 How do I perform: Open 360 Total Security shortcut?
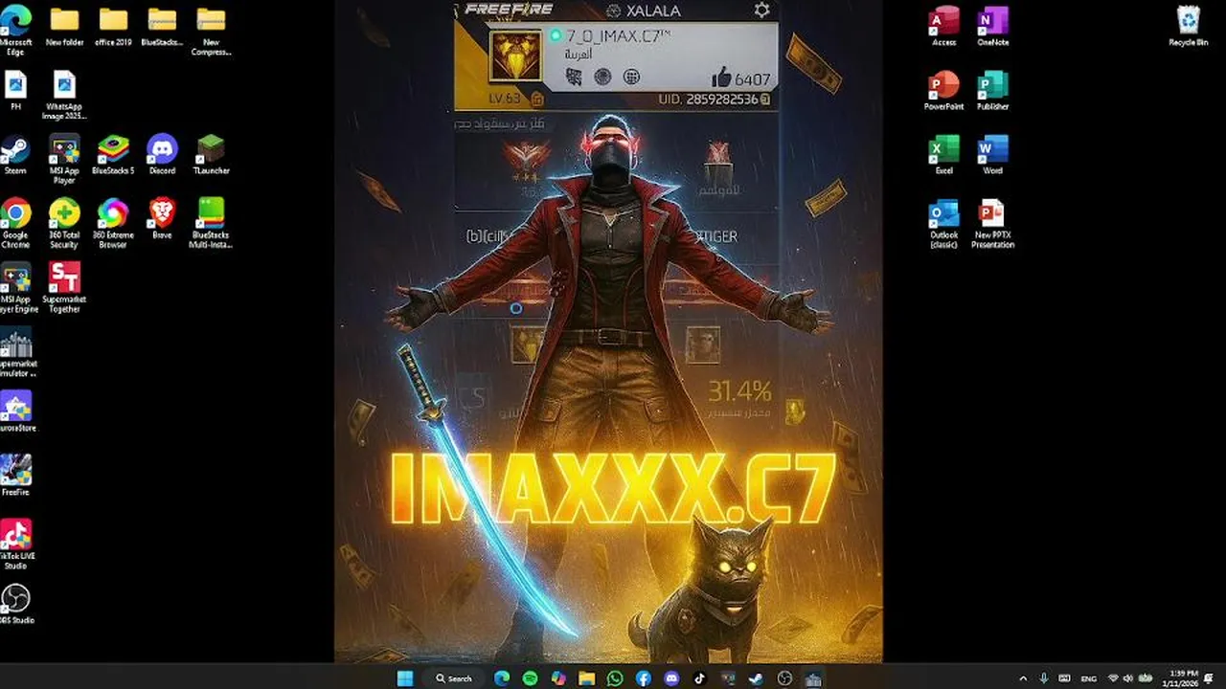(64, 223)
